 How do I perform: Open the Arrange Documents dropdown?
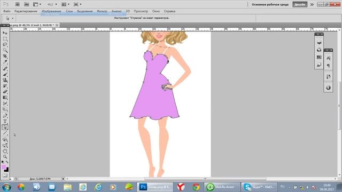[x=65, y=4]
